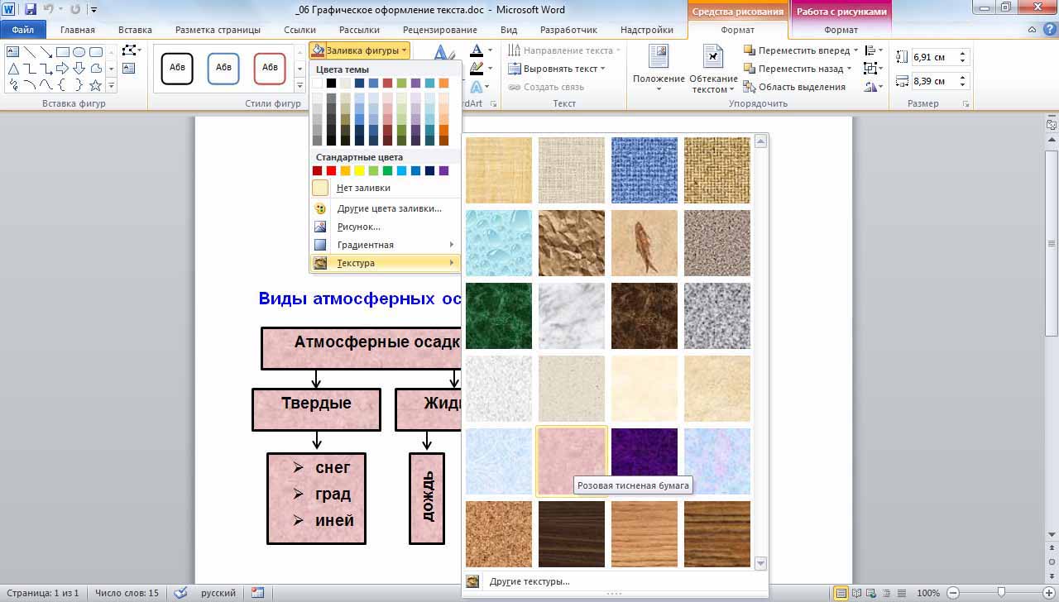Open the Положение position button
The height and width of the screenshot is (602, 1059).
click(659, 69)
